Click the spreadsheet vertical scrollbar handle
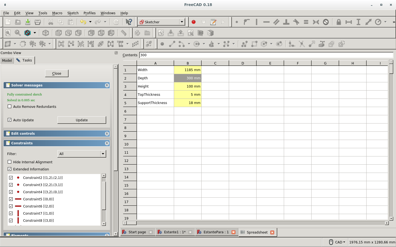The width and height of the screenshot is (396, 247). point(391,69)
